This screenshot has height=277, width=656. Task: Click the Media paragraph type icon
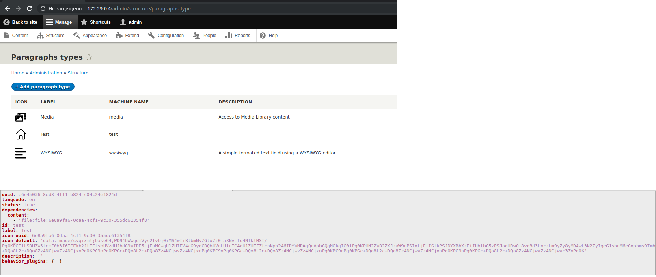(x=21, y=117)
